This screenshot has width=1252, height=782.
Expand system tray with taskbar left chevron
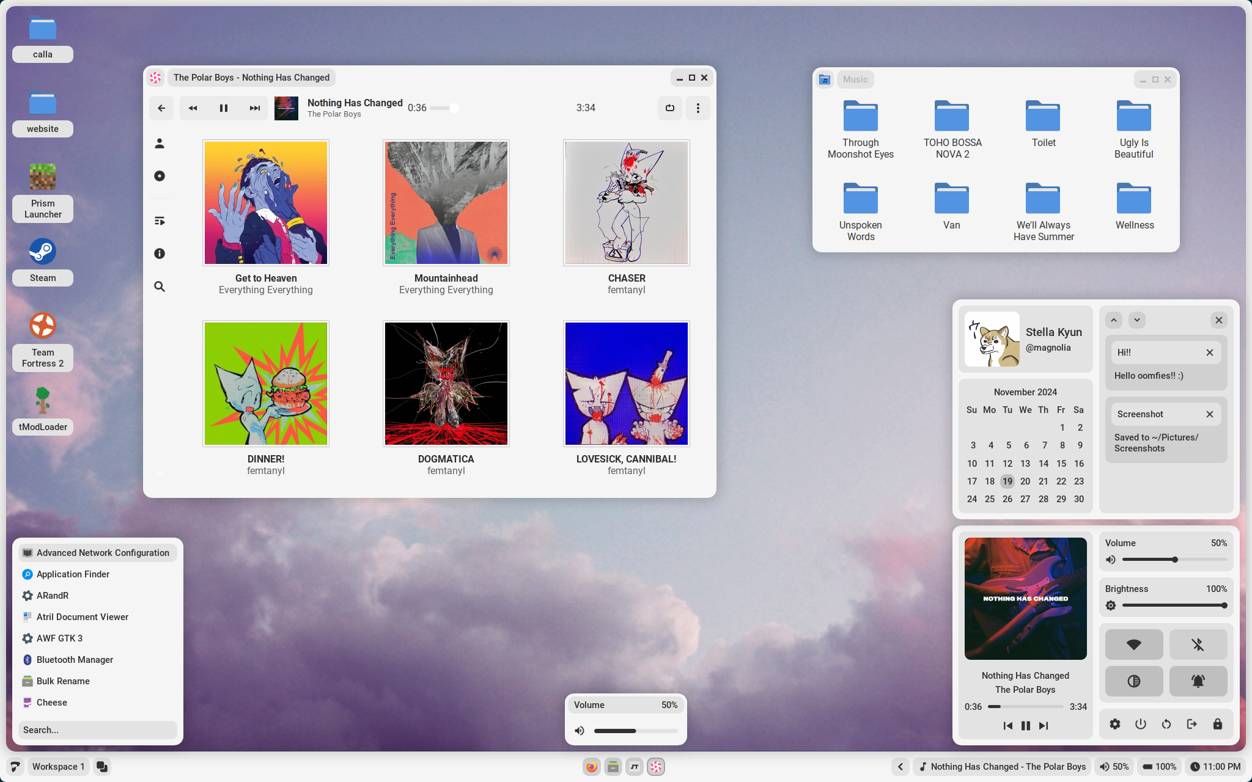900,767
